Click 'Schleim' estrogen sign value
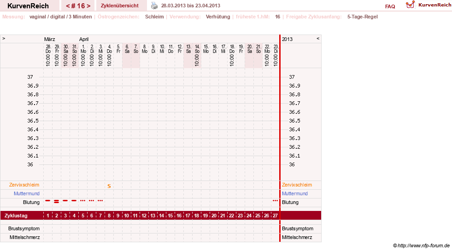Viewport: 452px width, 251px height. click(x=154, y=17)
